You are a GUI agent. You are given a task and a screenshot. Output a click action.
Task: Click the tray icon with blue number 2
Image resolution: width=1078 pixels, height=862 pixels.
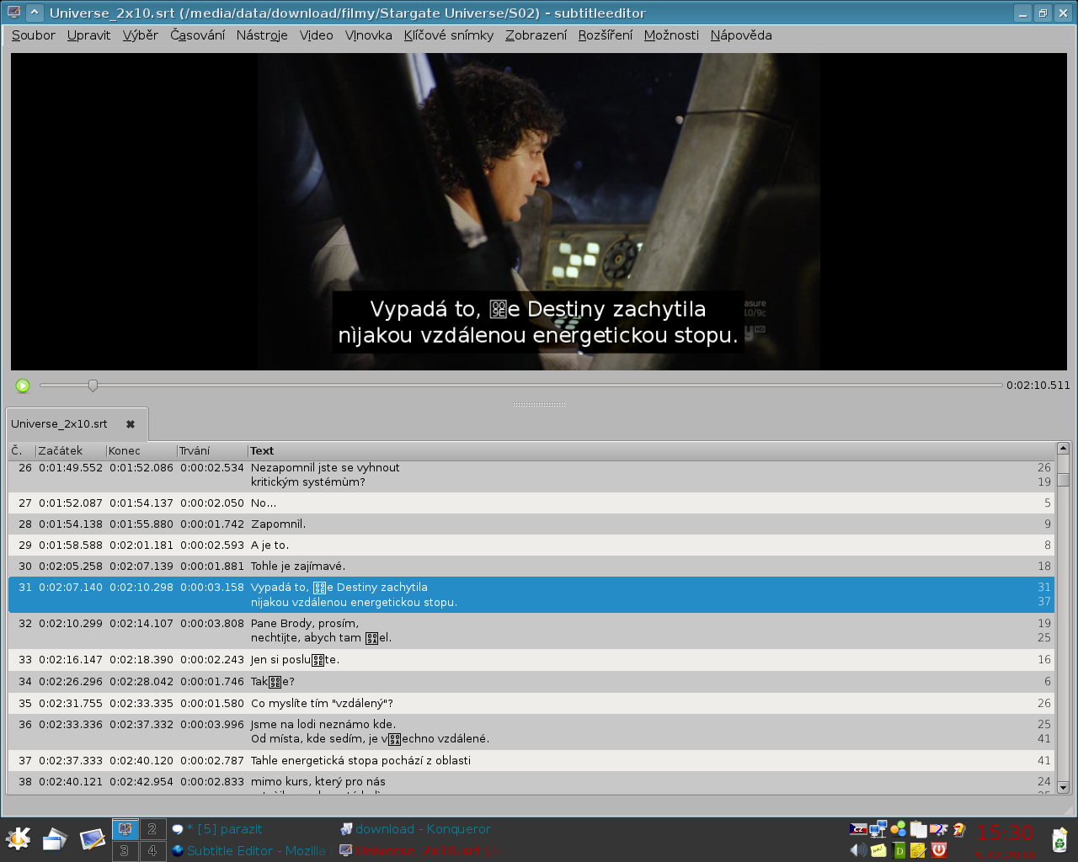pyautogui.click(x=939, y=829)
